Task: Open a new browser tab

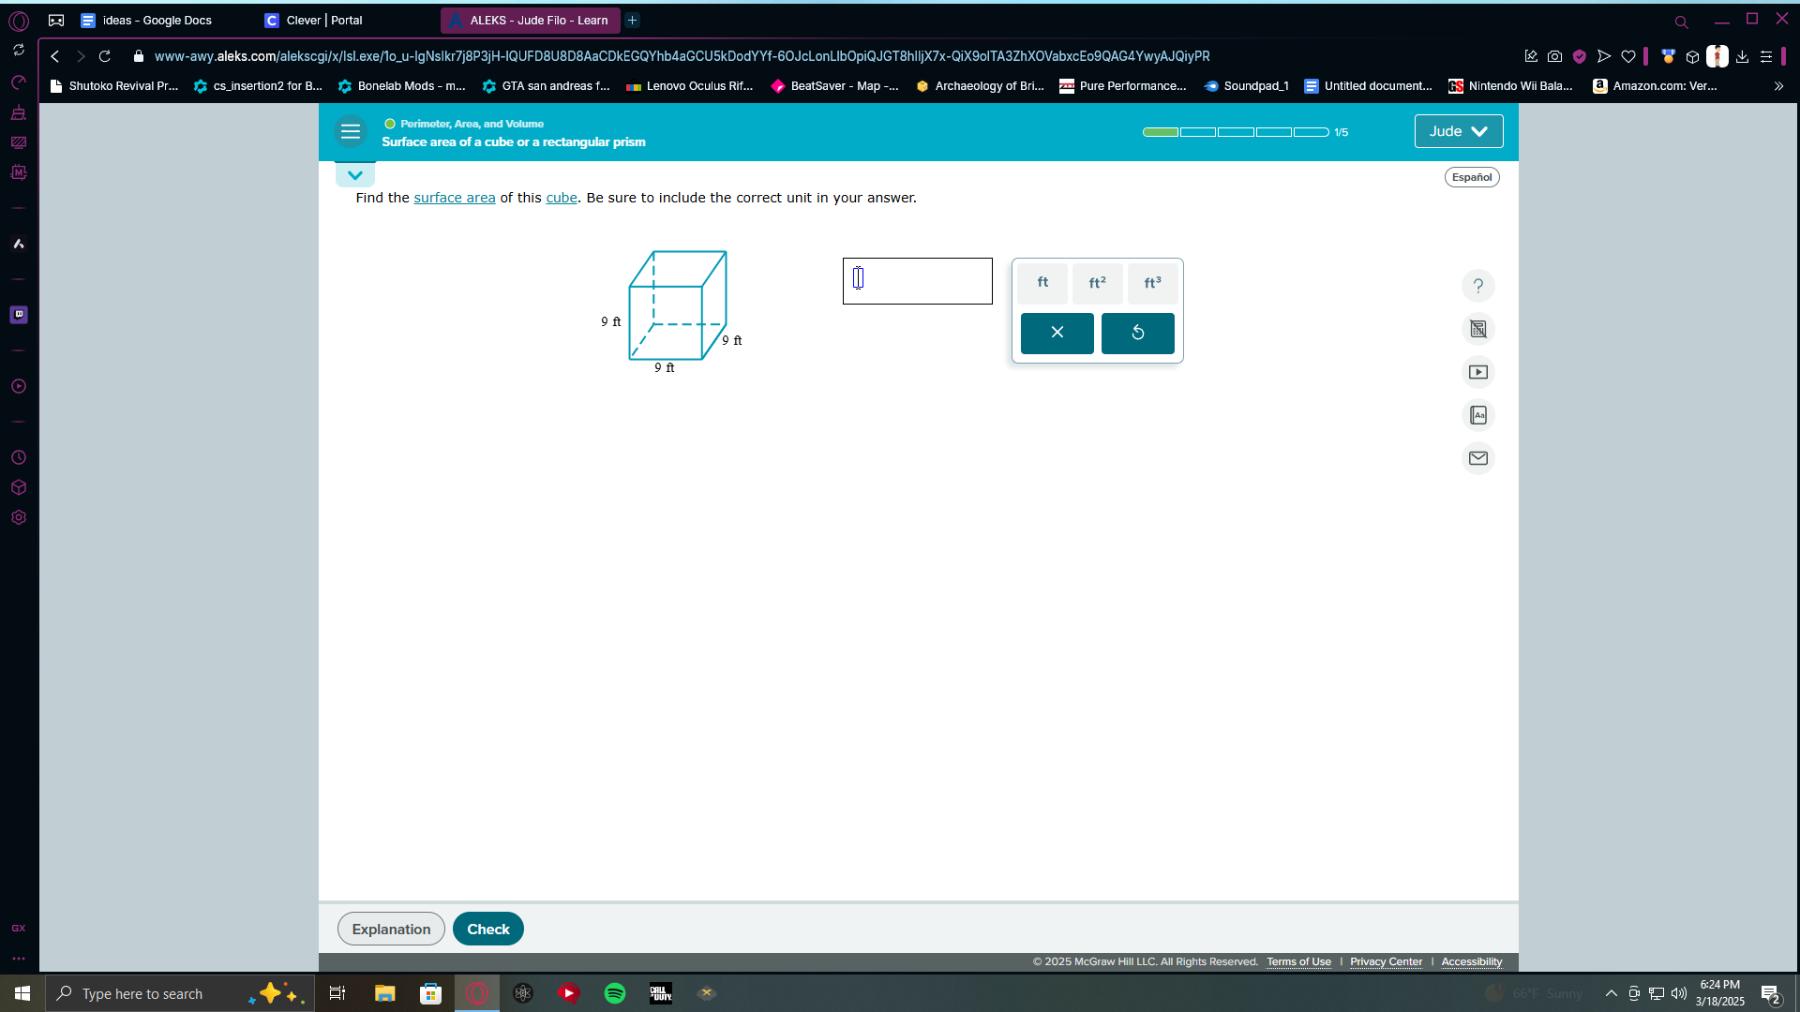Action: pos(633,20)
